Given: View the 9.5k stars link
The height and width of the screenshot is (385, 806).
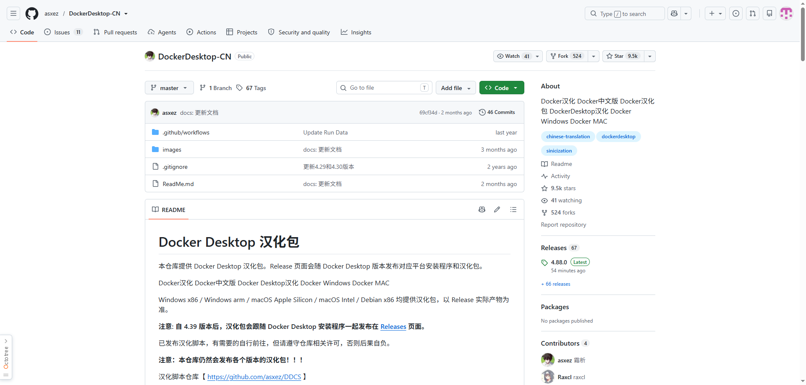Looking at the screenshot, I should coord(558,188).
